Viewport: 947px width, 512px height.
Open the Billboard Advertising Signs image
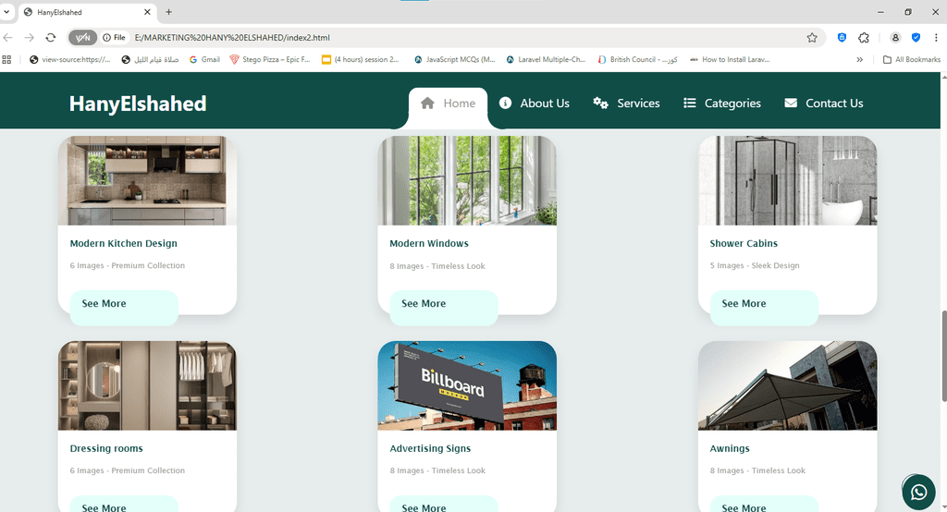467,385
